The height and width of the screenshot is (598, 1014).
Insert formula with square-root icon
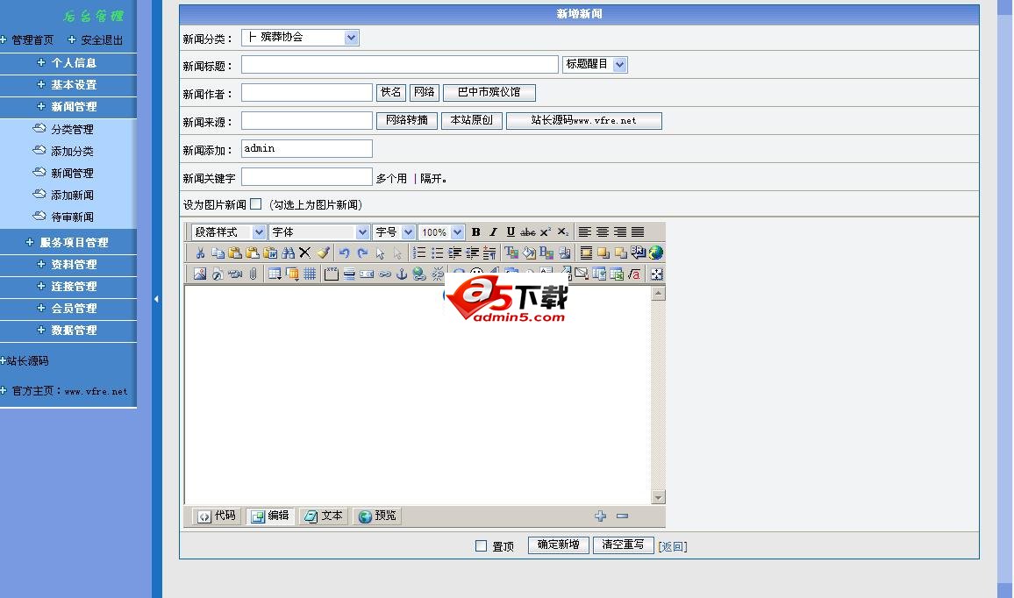(633, 274)
